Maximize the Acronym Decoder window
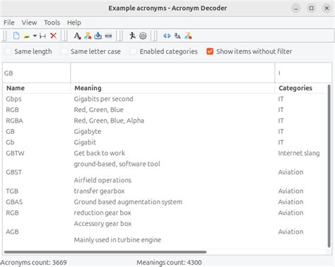The image size is (335, 267). click(x=311, y=8)
